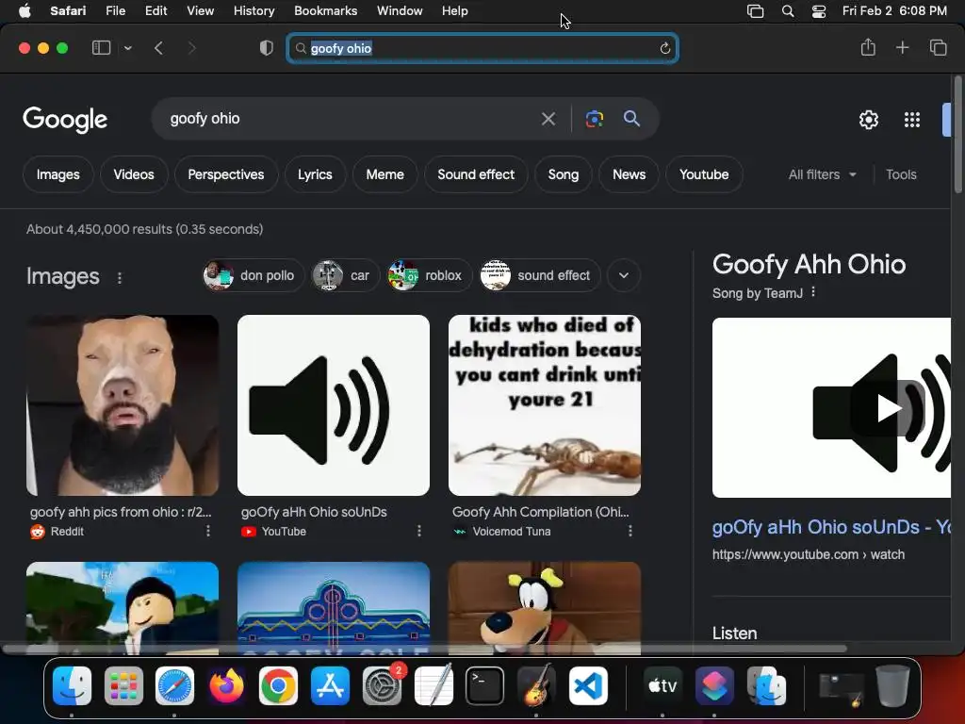Open Control Center in the menu bar
This screenshot has width=965, height=724.
click(x=819, y=11)
